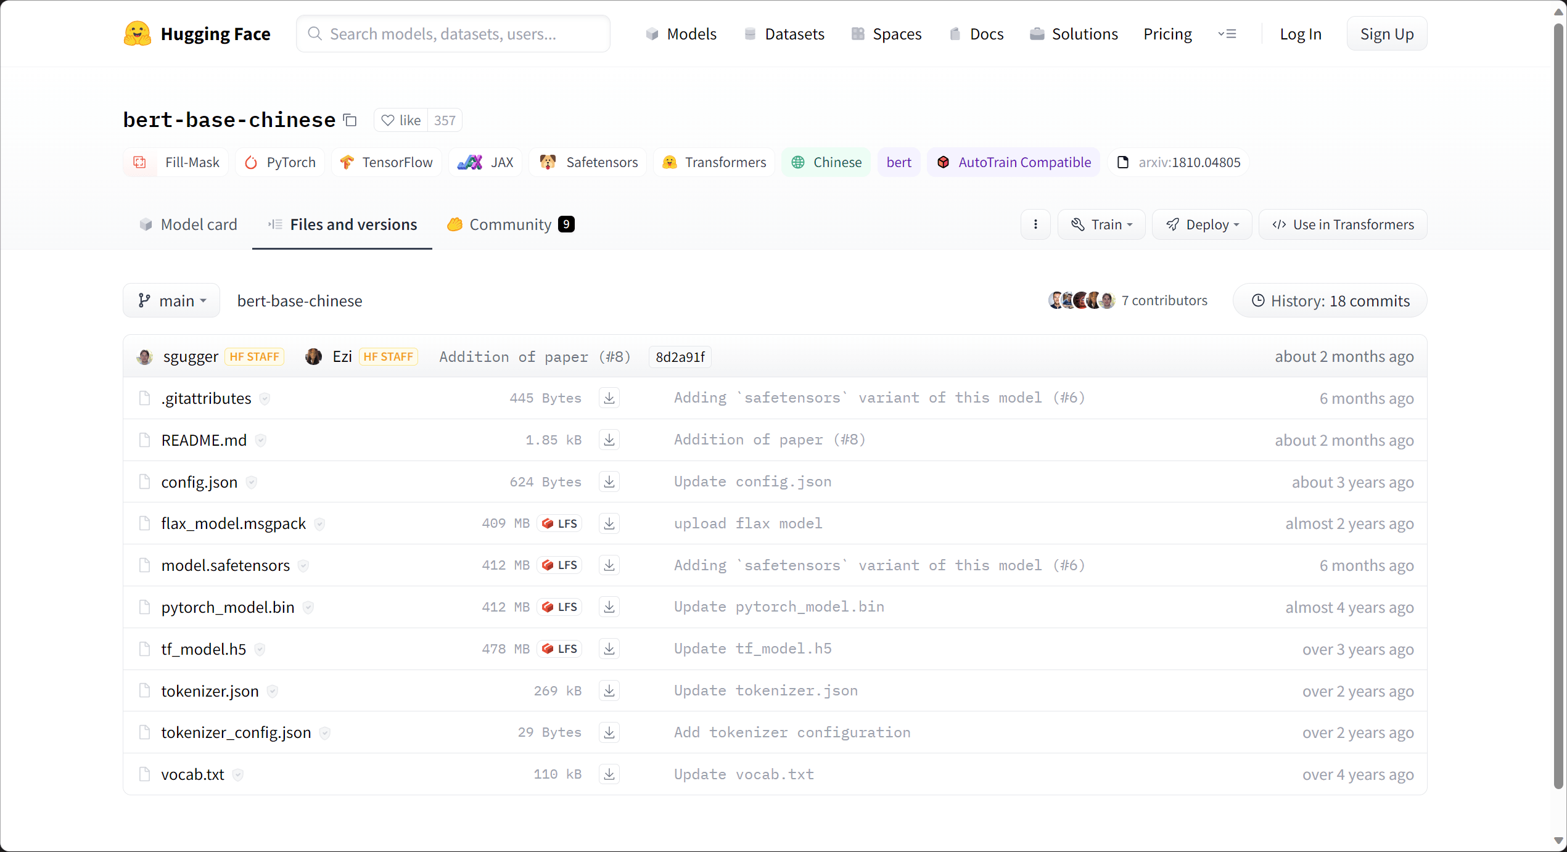This screenshot has height=852, width=1567.
Task: Click LFS badge on flax_model.msgpack row
Action: [560, 523]
